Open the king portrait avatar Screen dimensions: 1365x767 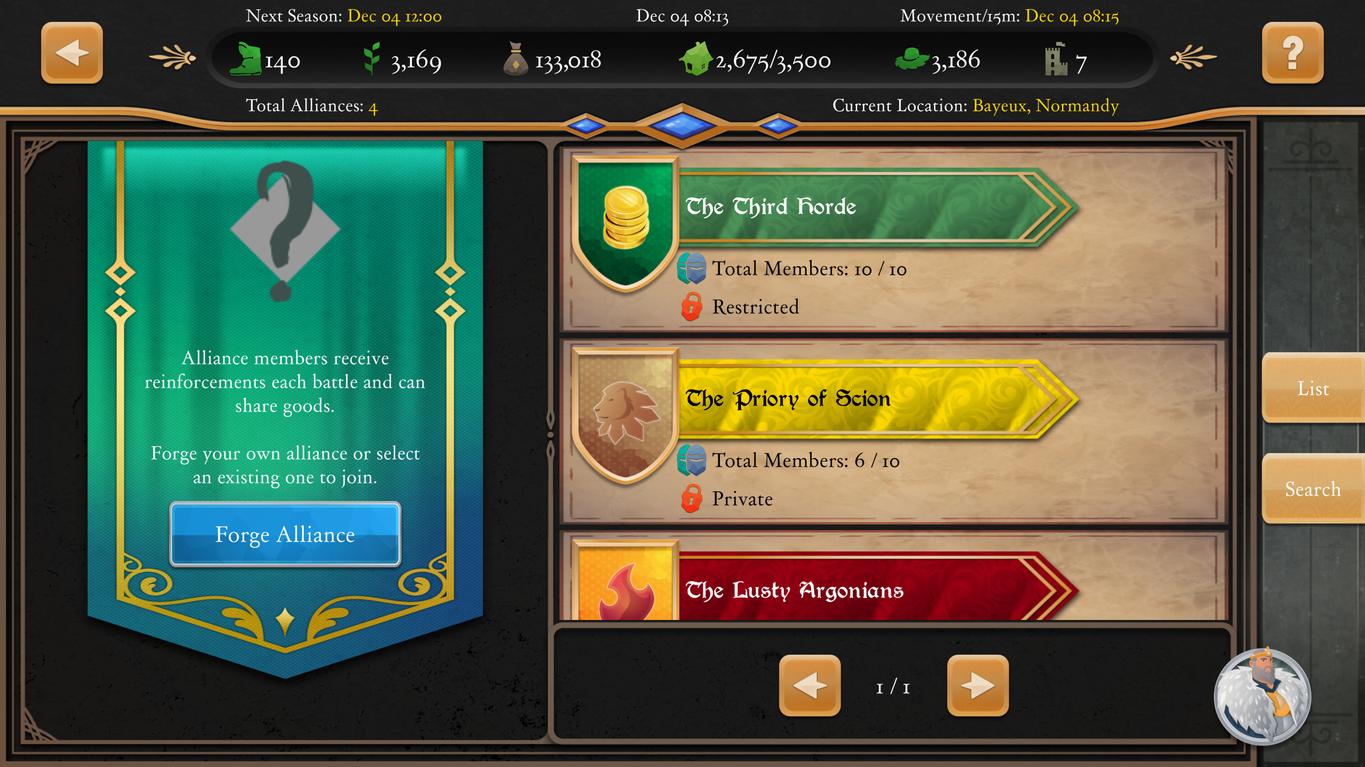point(1263,696)
